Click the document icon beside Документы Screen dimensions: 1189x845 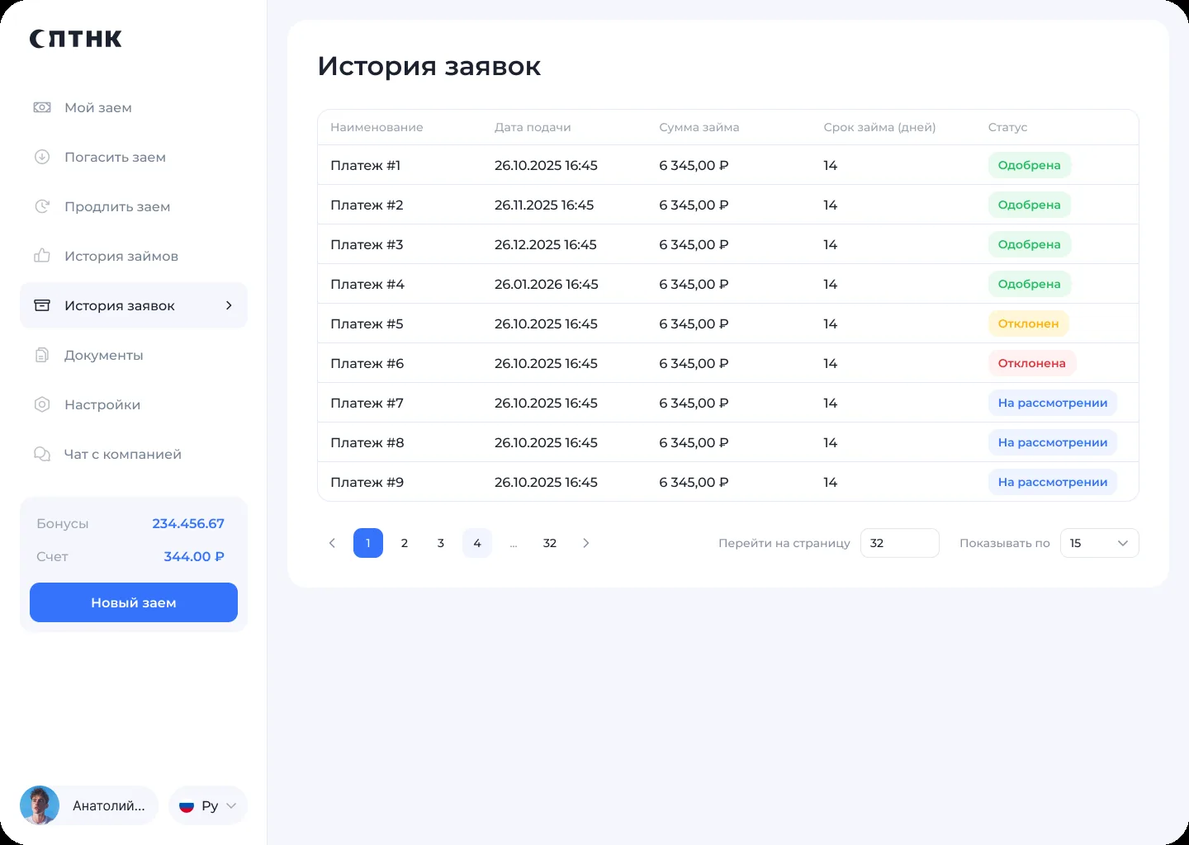(x=42, y=355)
